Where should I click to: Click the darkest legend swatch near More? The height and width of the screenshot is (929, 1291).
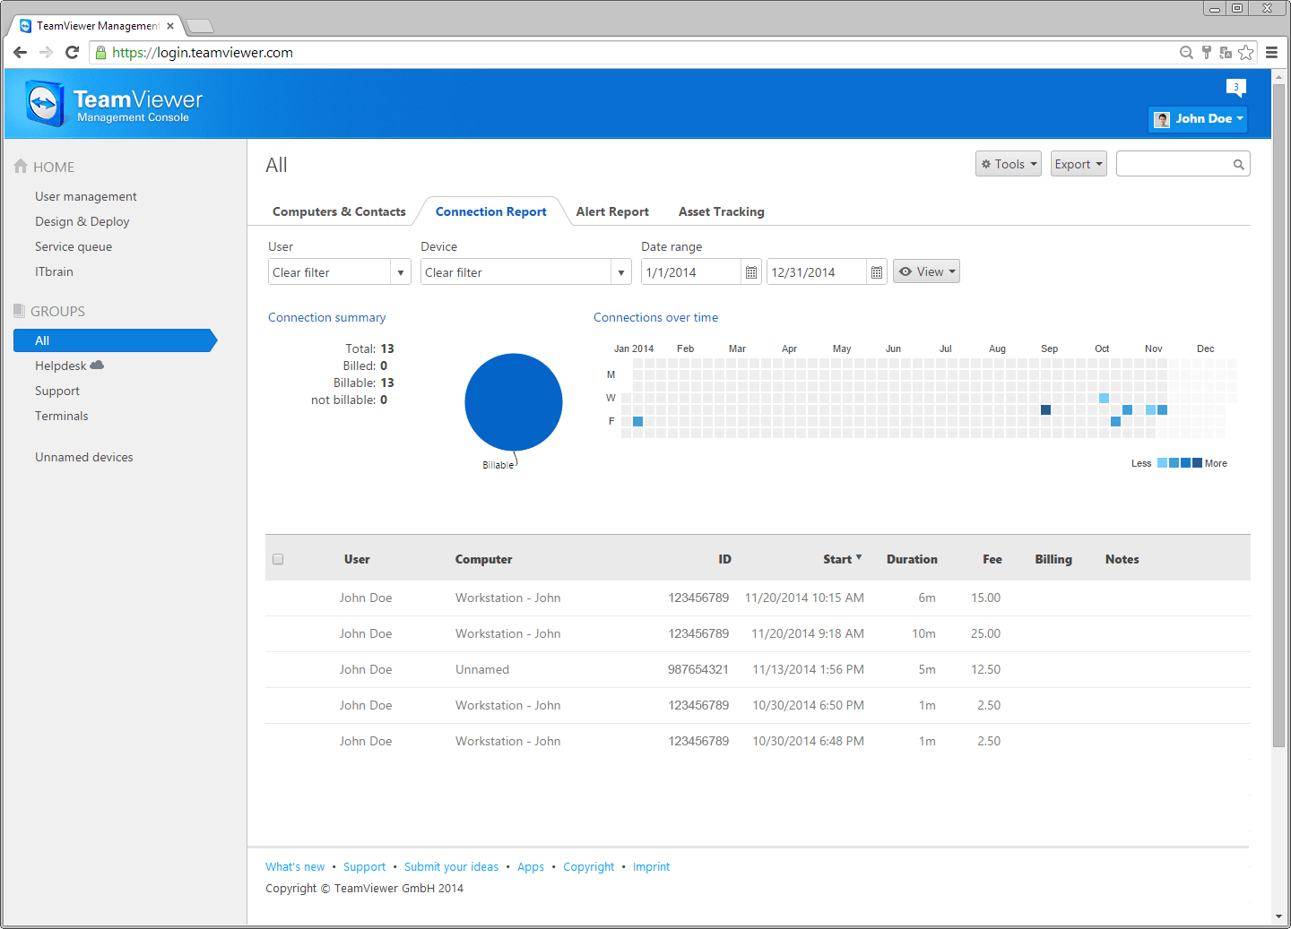[x=1197, y=463]
